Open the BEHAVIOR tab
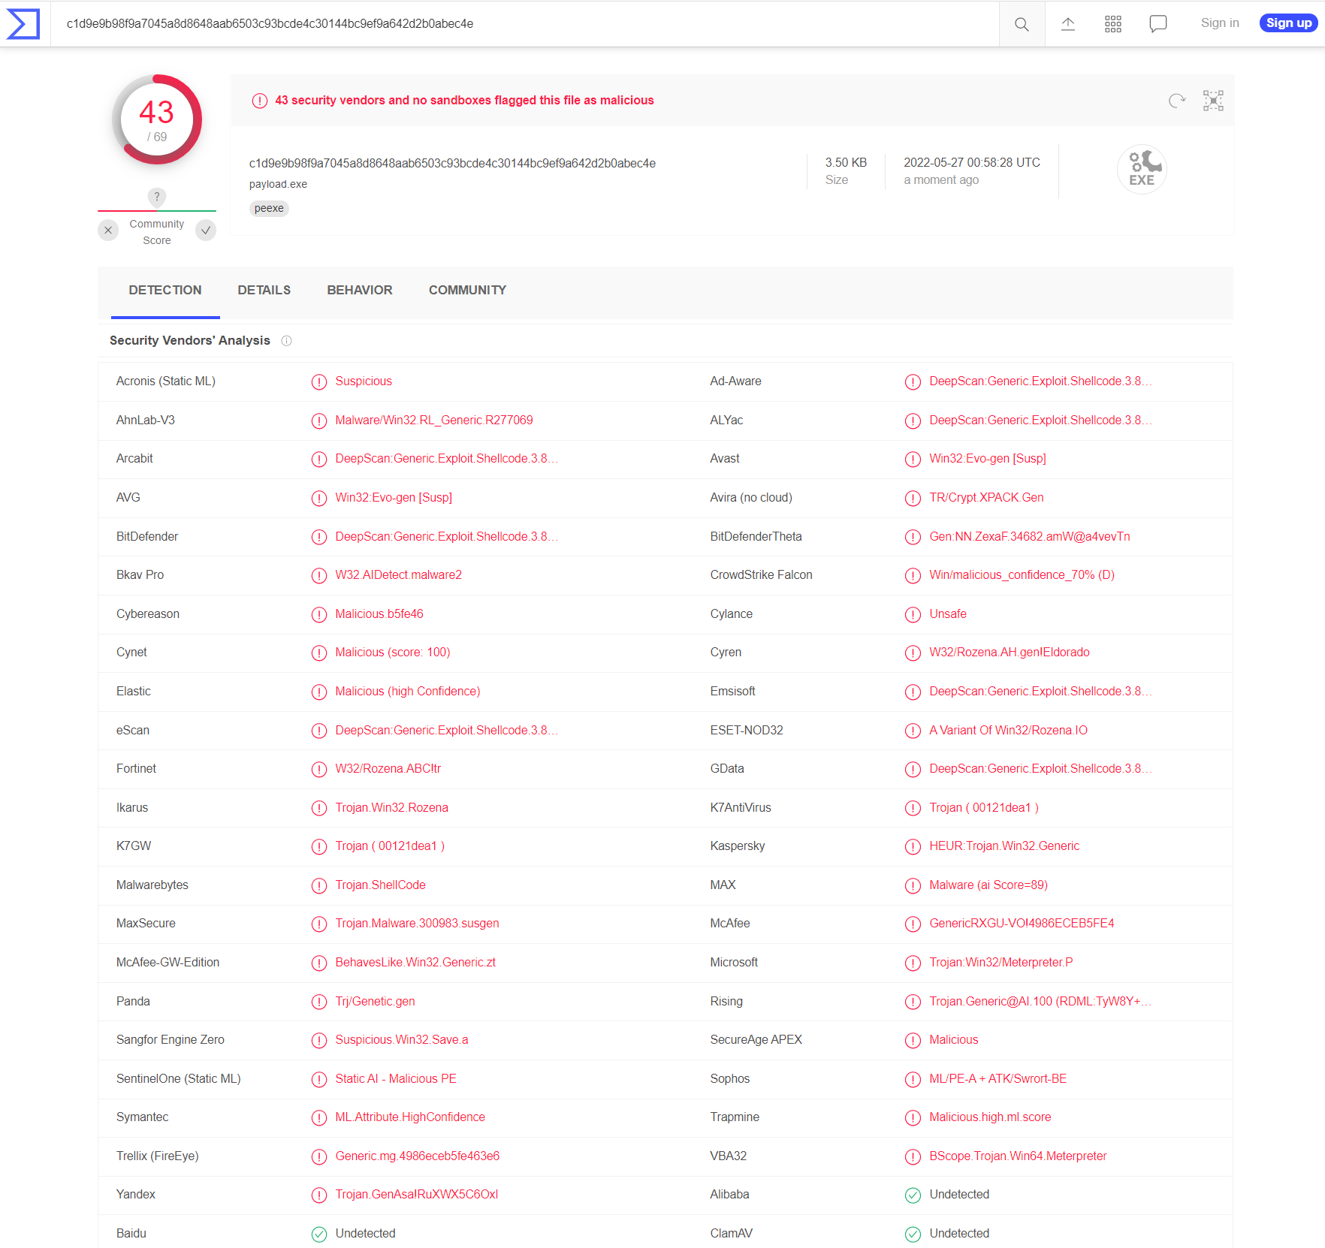This screenshot has height=1248, width=1325. 360,290
